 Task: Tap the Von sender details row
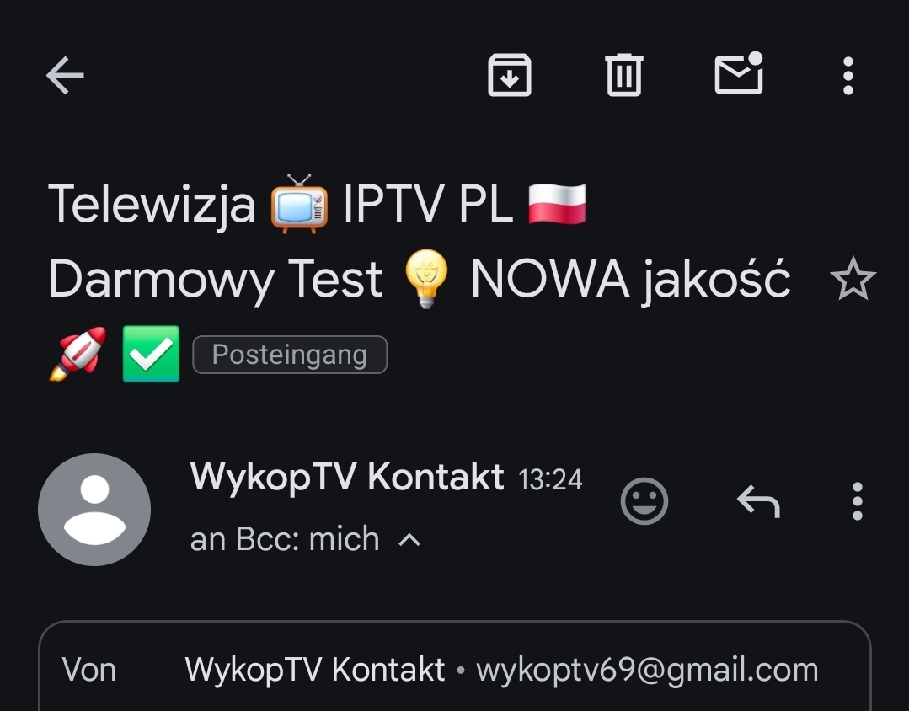(x=455, y=670)
